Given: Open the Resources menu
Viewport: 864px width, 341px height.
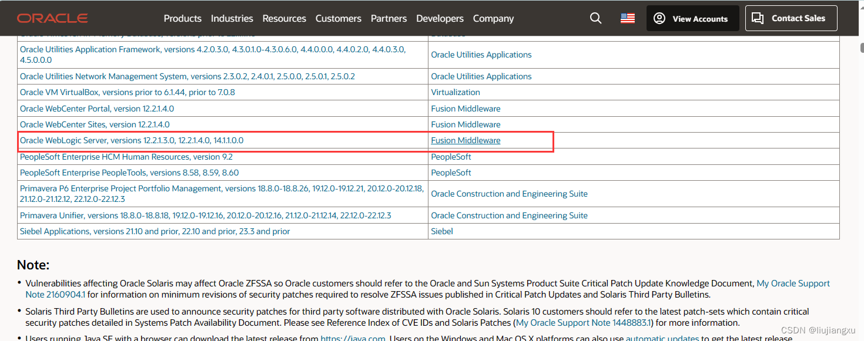Looking at the screenshot, I should click(284, 18).
